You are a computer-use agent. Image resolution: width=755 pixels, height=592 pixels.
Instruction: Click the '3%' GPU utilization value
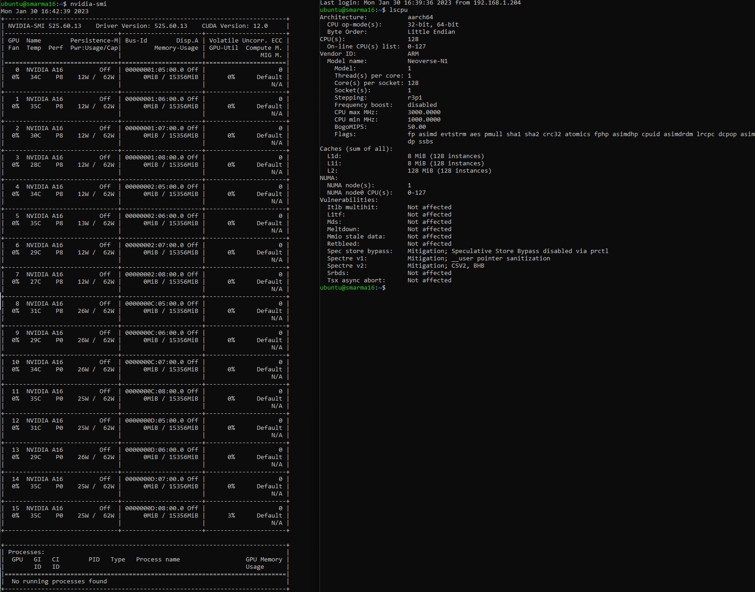point(231,515)
